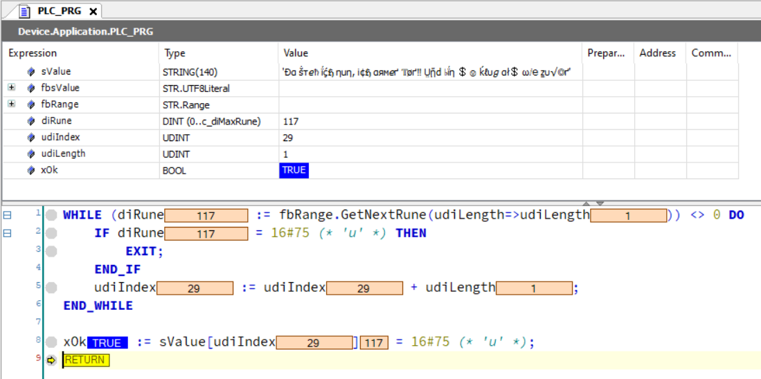
Task: Toggle breakpoint on the xOk assignment line
Action: [x=51, y=342]
